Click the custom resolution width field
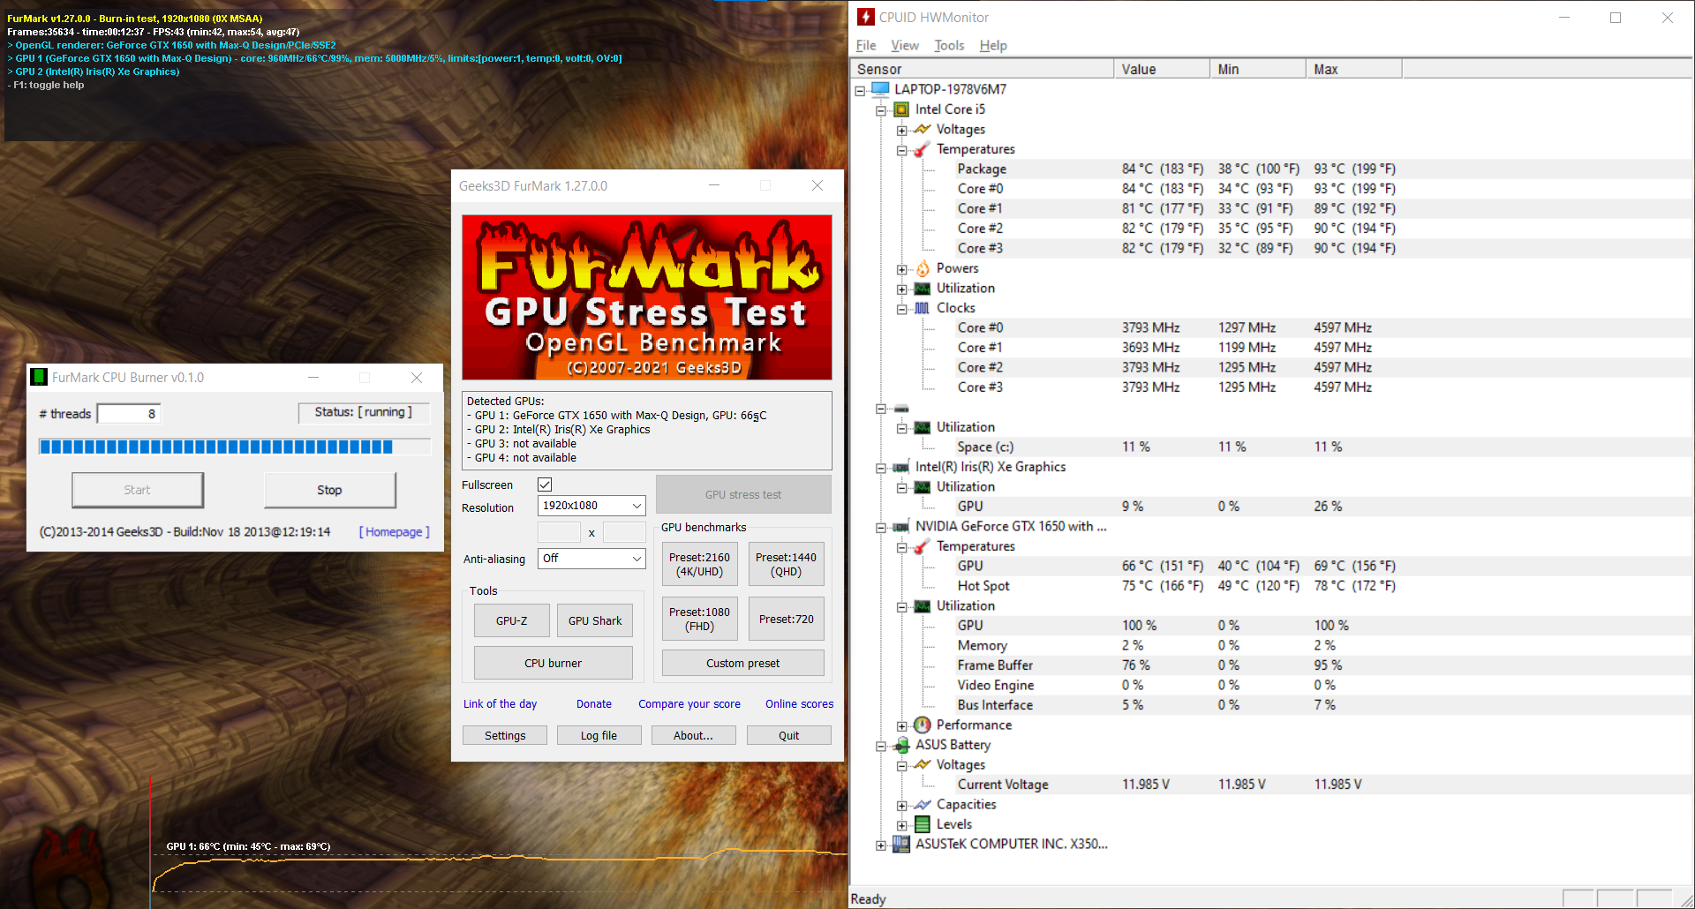This screenshot has height=909, width=1695. click(559, 532)
